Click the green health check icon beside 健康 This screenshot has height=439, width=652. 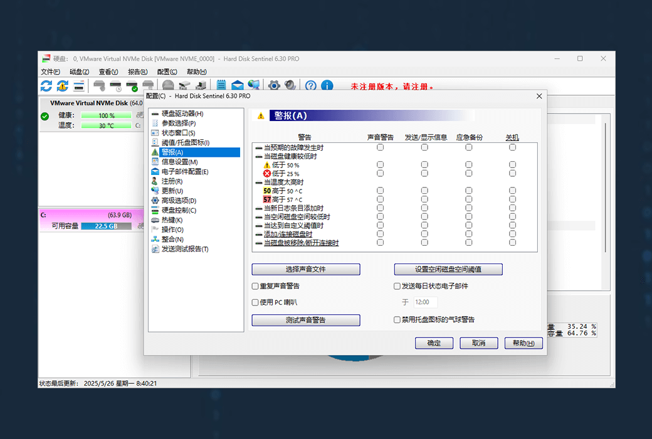click(x=45, y=116)
